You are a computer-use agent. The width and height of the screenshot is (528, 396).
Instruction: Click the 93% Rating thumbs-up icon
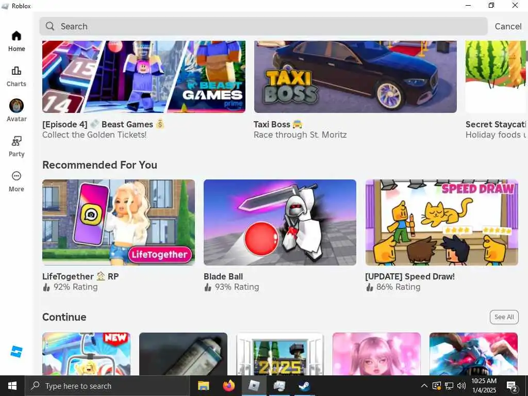tap(208, 287)
